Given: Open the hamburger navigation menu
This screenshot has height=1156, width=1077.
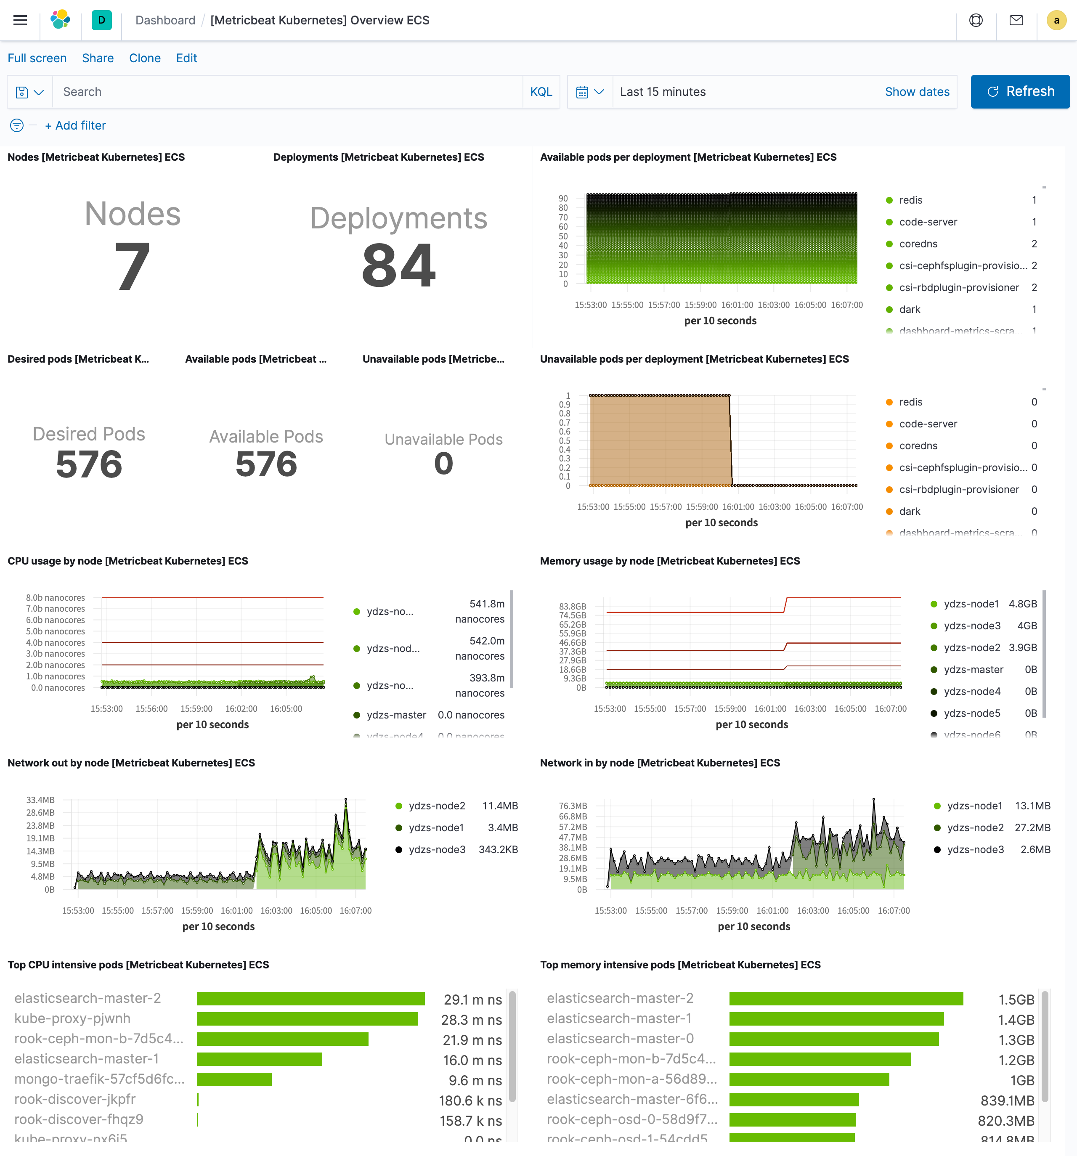Looking at the screenshot, I should 20,20.
